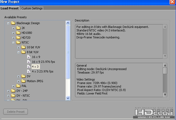The image size is (176, 120).
Task: Click the Motion-JPEG folder icon
Action: point(23,81)
